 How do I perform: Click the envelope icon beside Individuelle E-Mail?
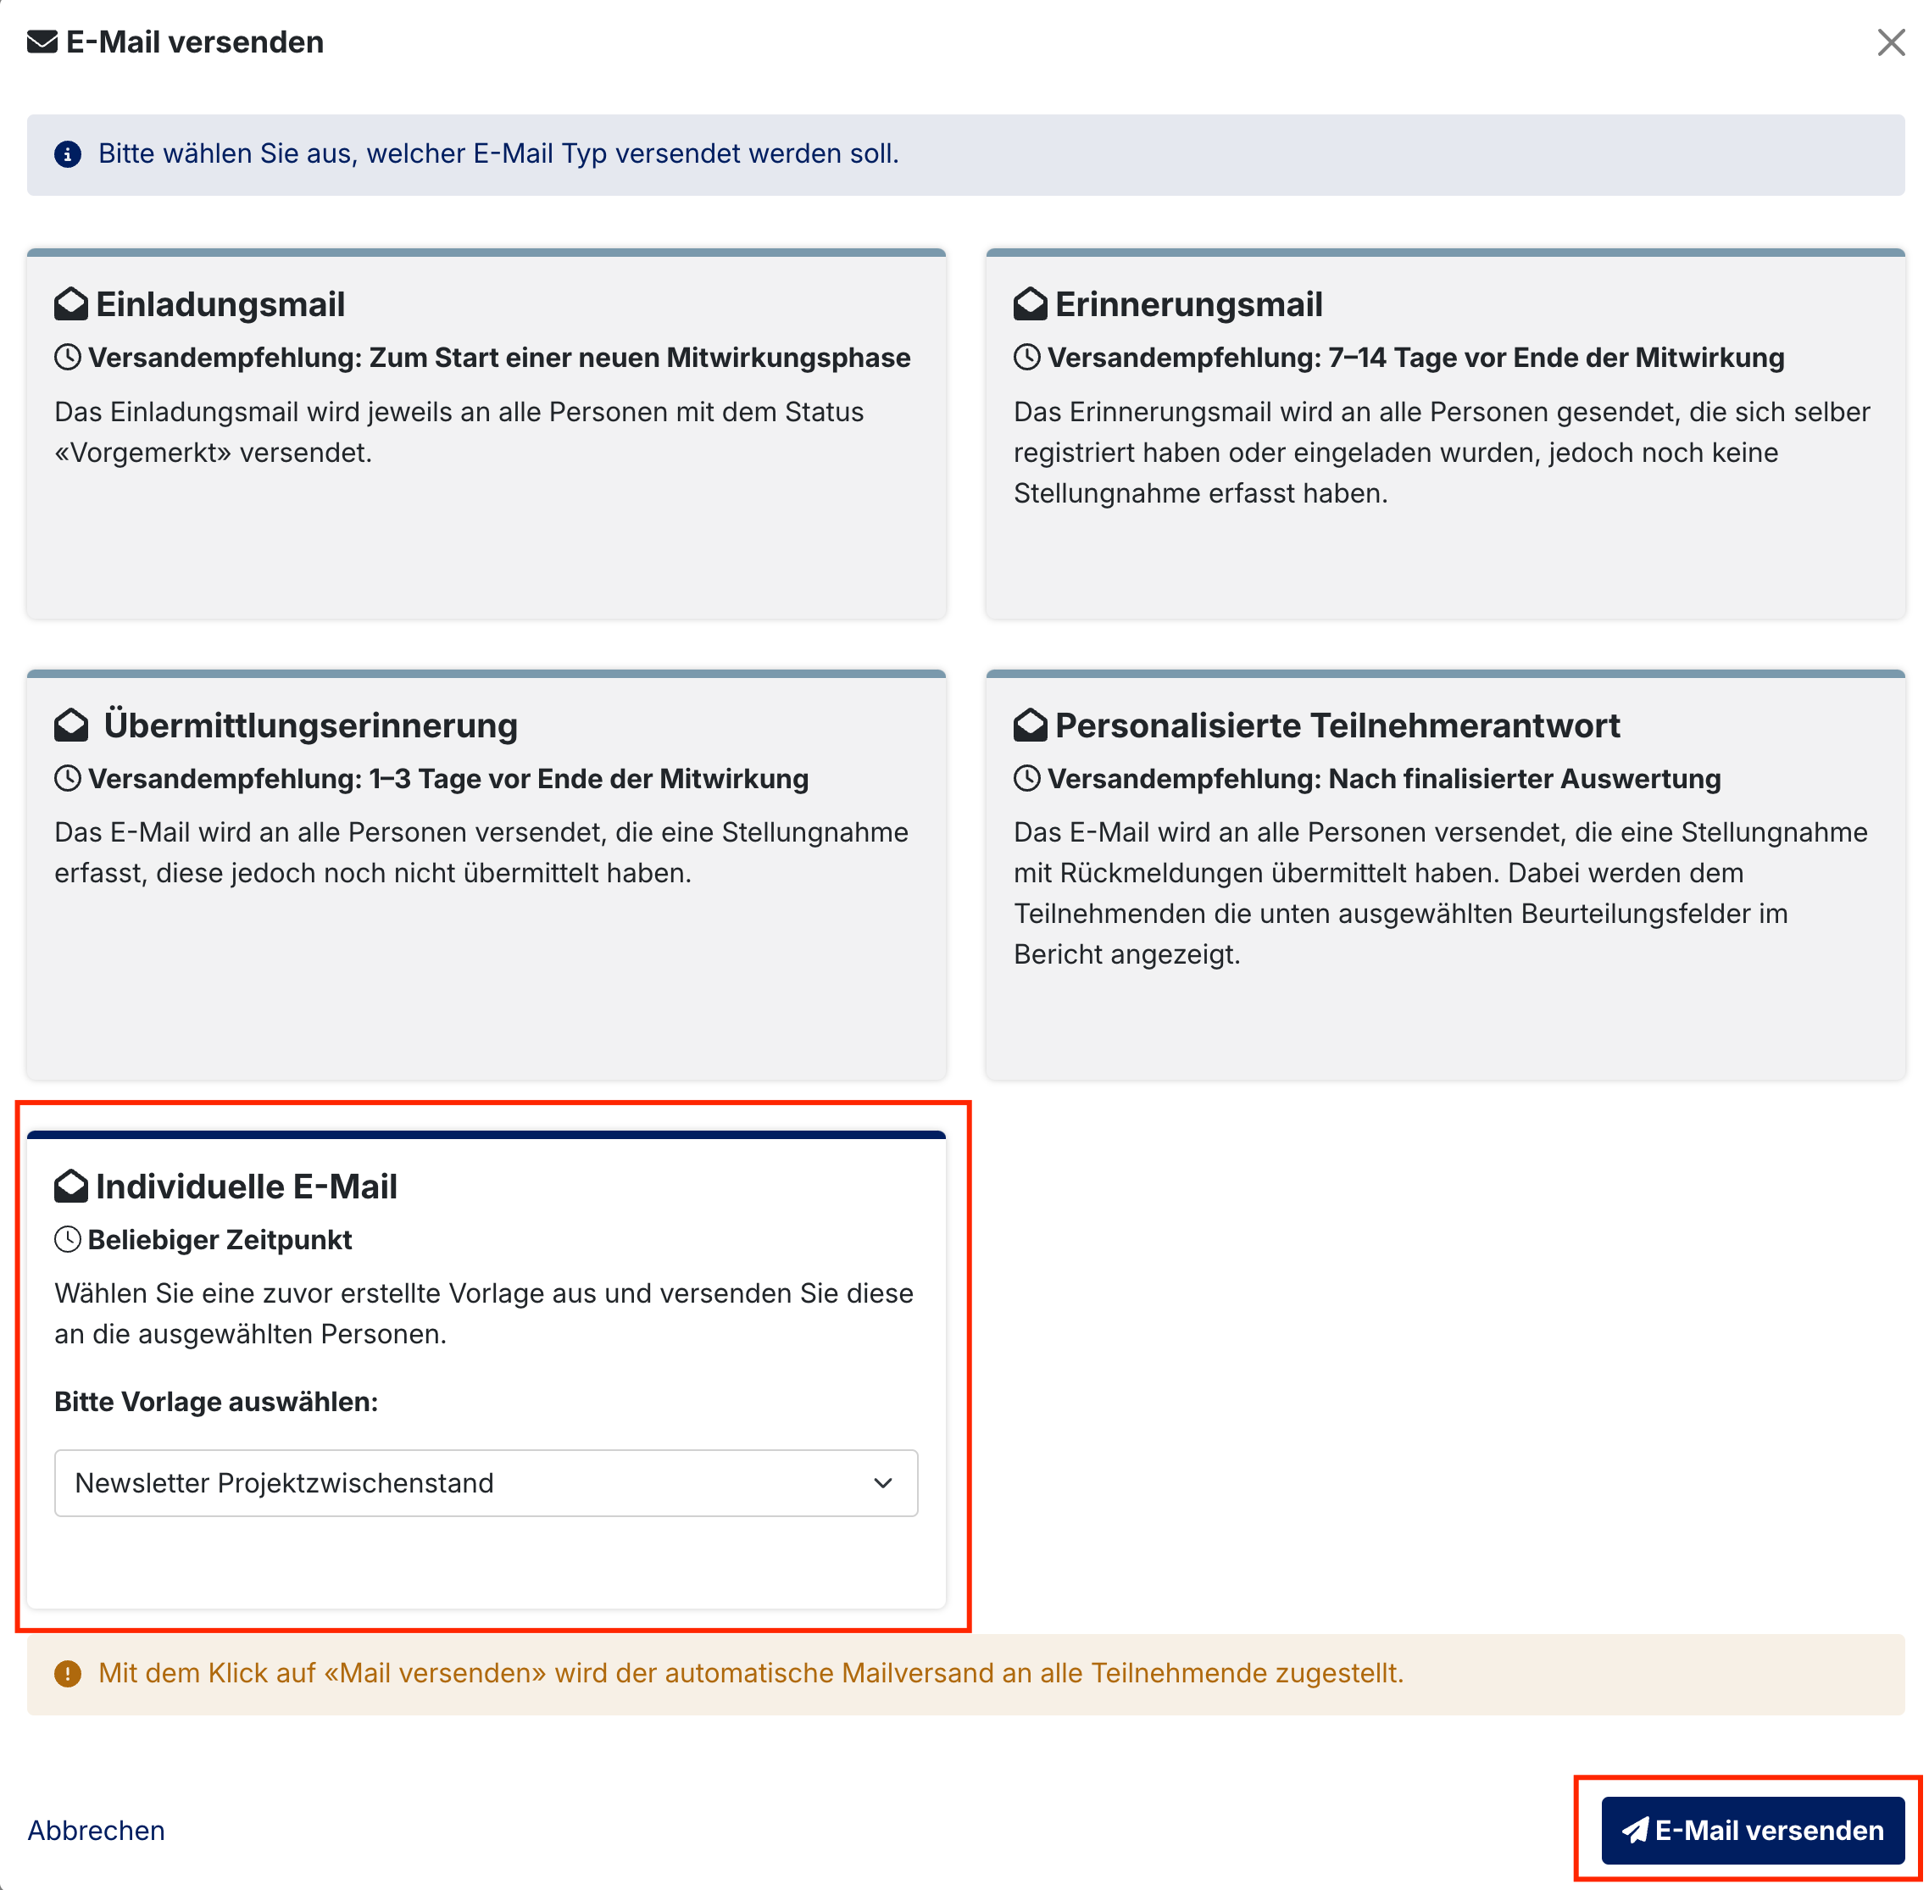[x=70, y=1187]
